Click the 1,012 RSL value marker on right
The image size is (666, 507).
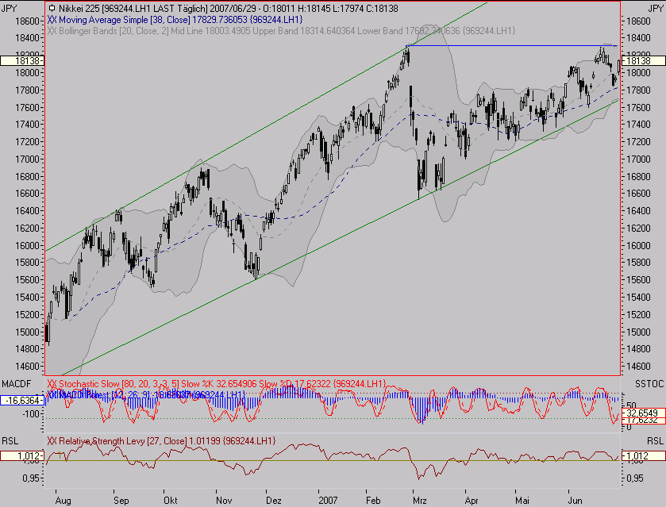tap(643, 455)
